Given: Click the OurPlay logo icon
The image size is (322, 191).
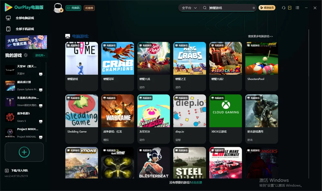Looking at the screenshot, I should [8, 7].
